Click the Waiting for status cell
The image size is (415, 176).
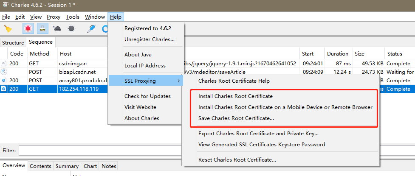400,72
